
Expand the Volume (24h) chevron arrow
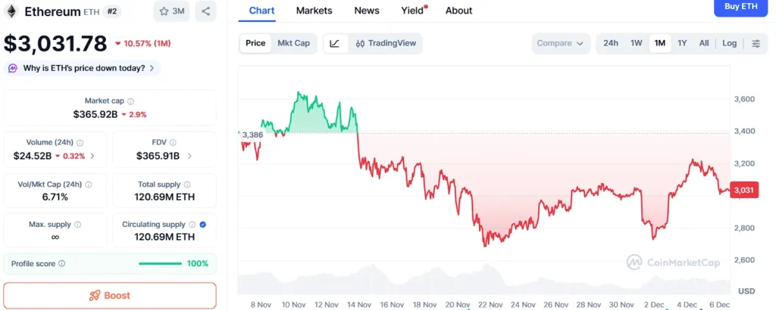(x=92, y=157)
